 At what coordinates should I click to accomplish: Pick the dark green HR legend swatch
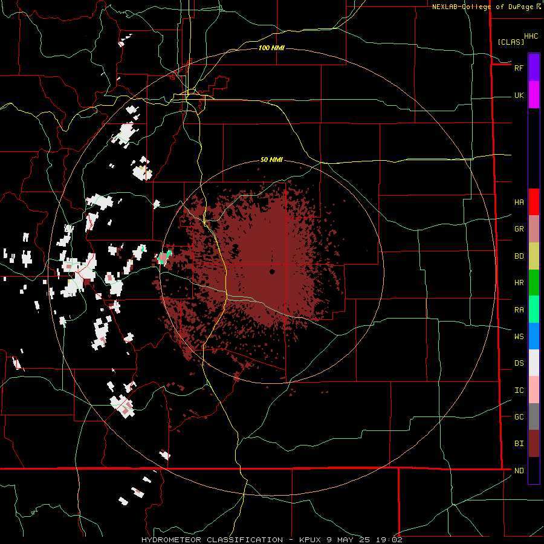pos(534,283)
